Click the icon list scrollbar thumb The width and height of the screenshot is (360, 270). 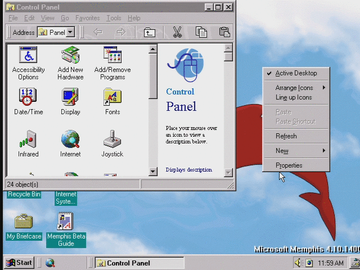(152, 76)
